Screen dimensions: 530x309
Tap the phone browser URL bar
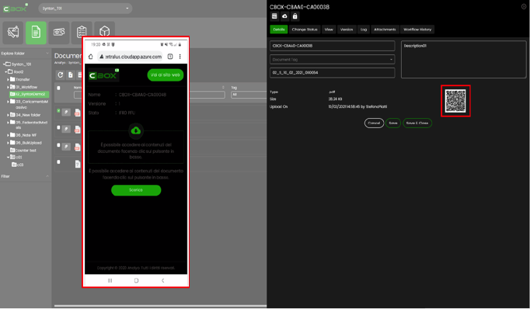click(131, 57)
